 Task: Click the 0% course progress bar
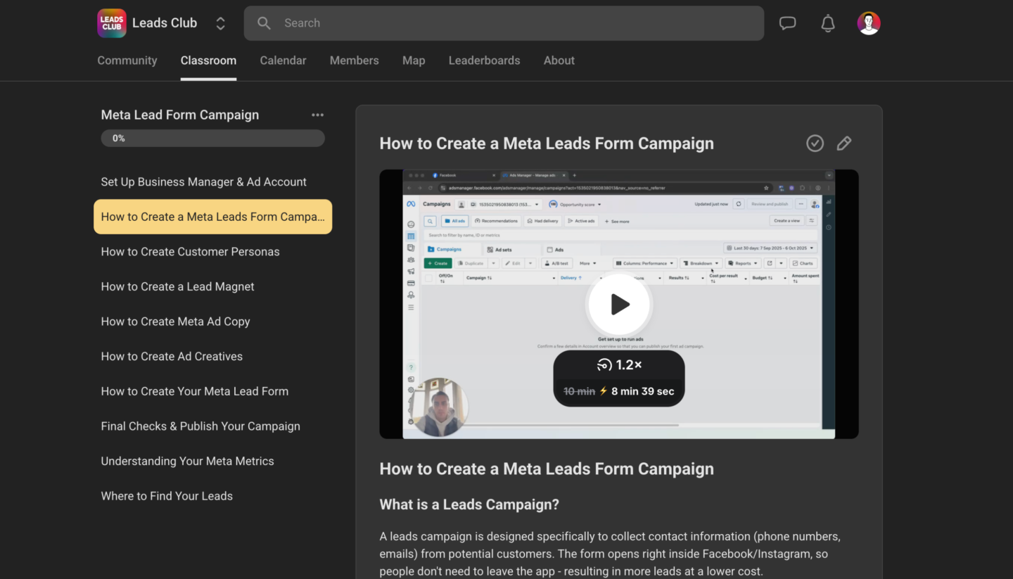212,139
